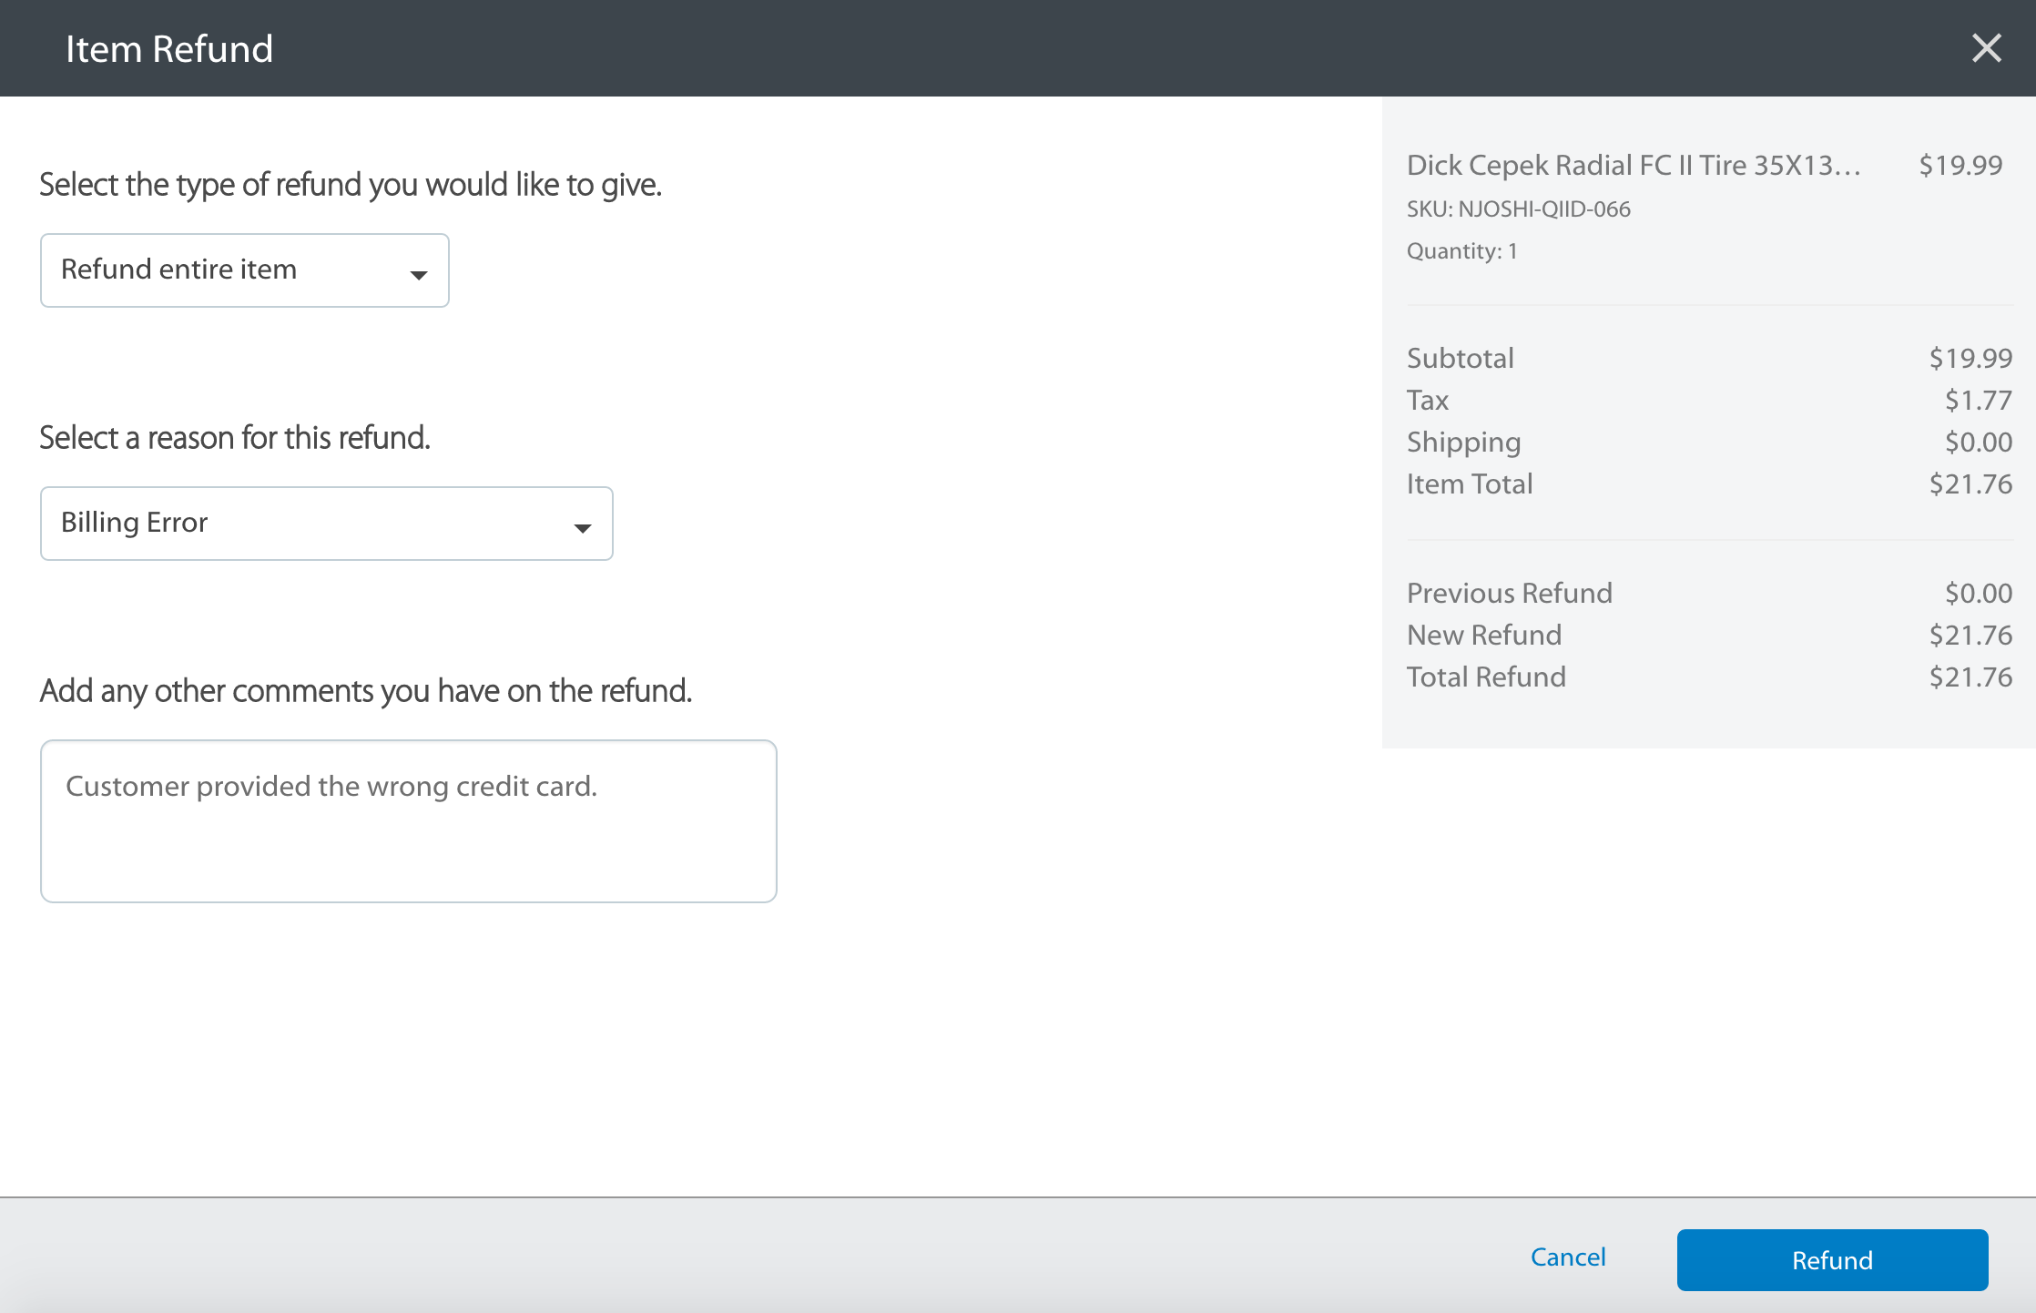Image resolution: width=2036 pixels, height=1313 pixels.
Task: Open the refund reason dropdown
Action: [326, 524]
